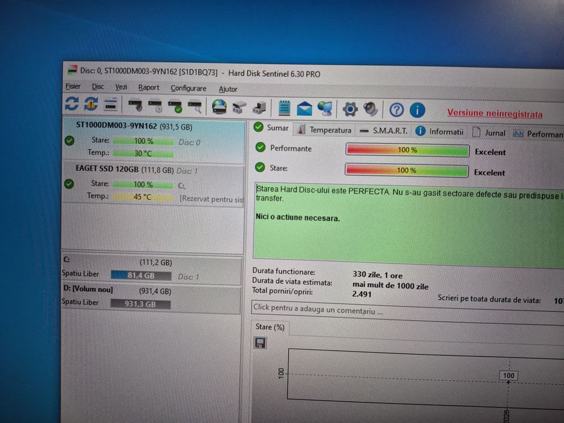
Task: Click the green check beside Performante
Action: click(260, 147)
